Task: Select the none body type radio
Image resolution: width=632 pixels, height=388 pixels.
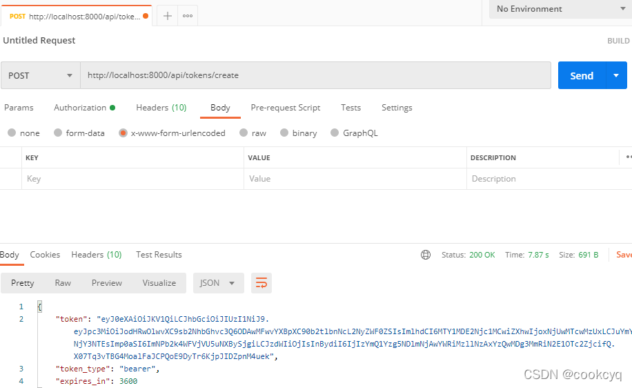Action: point(12,133)
